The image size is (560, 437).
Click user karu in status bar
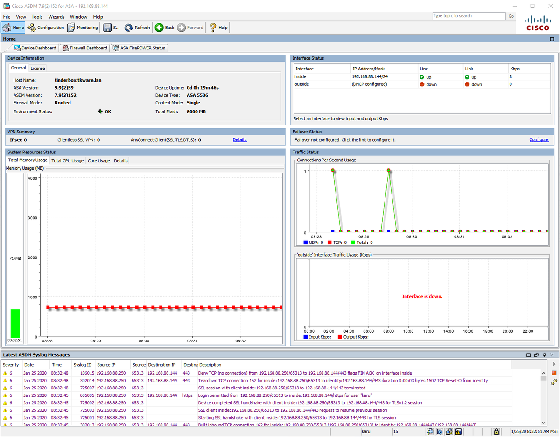(x=367, y=431)
